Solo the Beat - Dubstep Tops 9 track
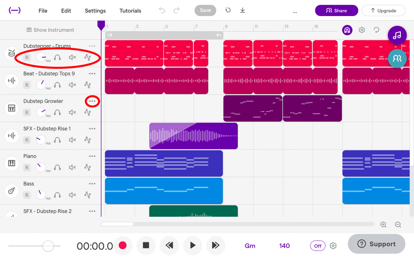The height and width of the screenshot is (258, 414). point(58,85)
